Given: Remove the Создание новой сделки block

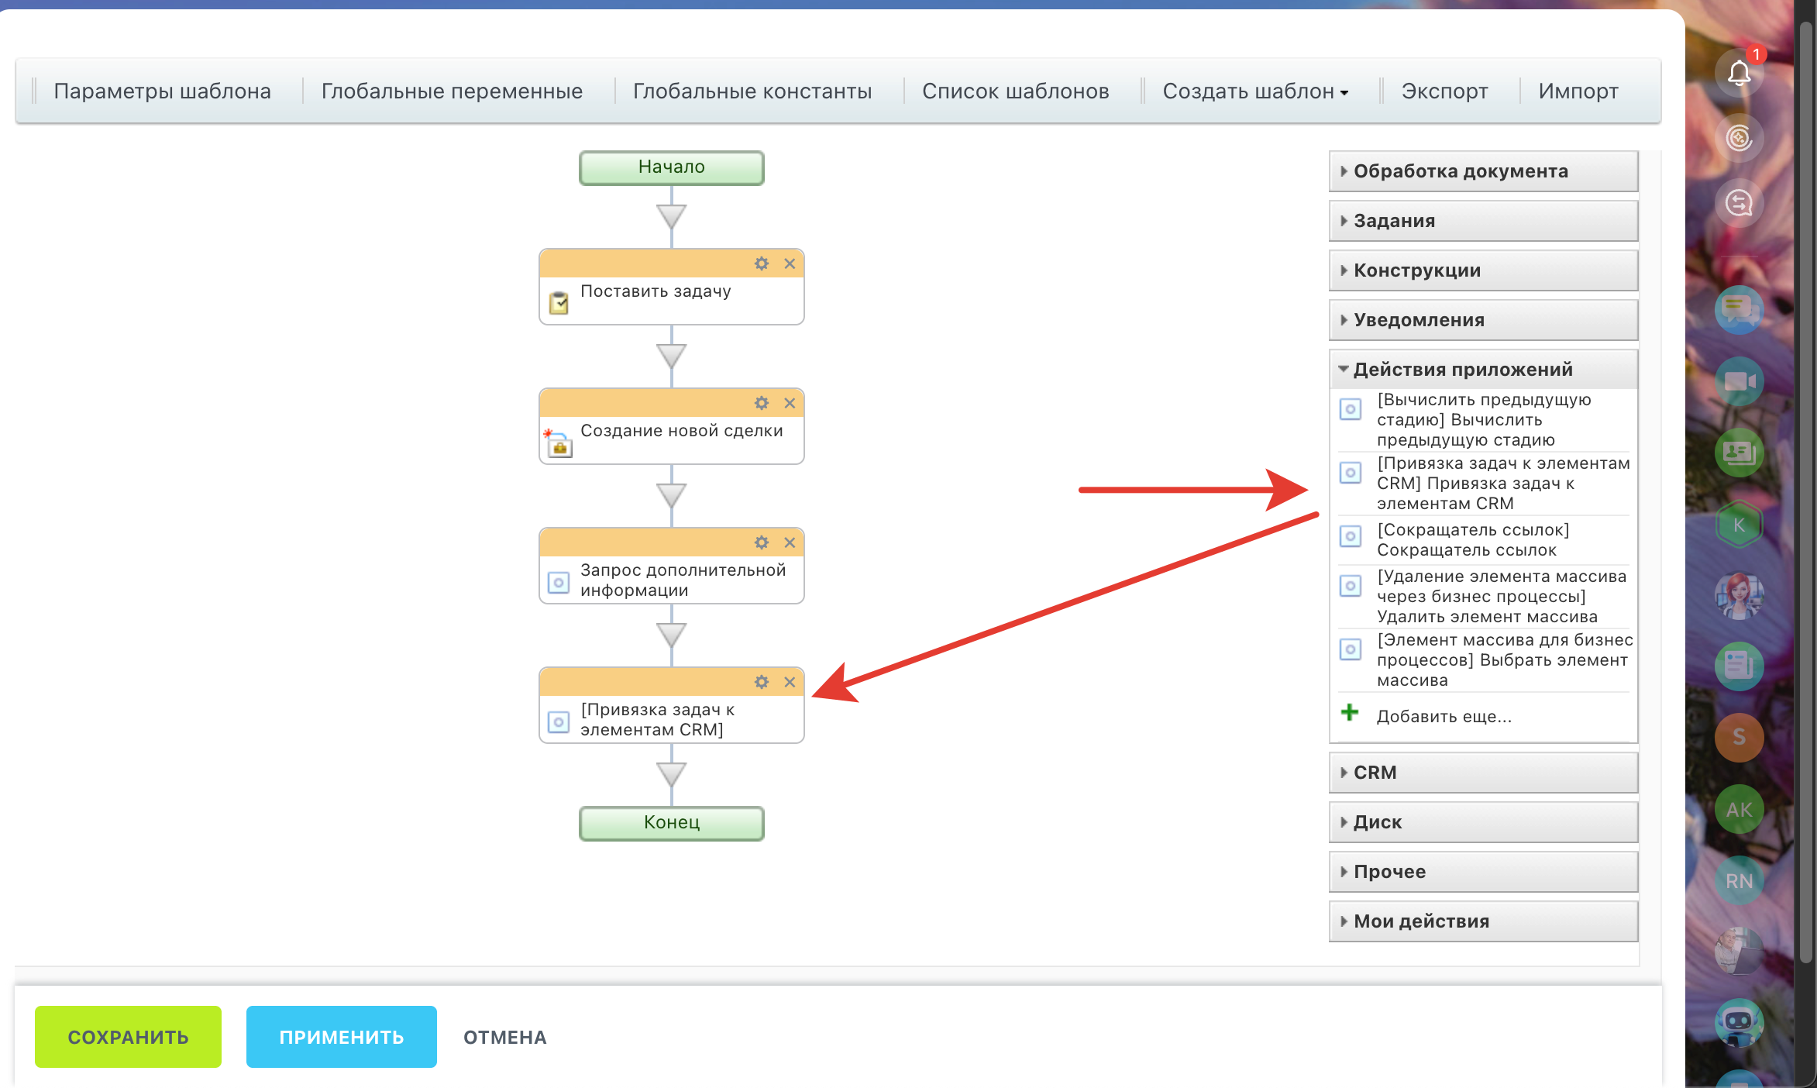Looking at the screenshot, I should (x=790, y=403).
